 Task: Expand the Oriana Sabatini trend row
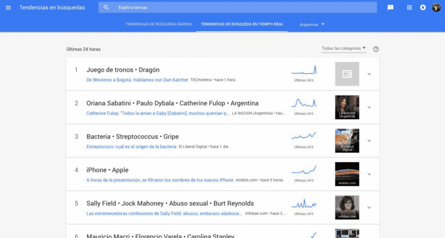click(x=369, y=107)
